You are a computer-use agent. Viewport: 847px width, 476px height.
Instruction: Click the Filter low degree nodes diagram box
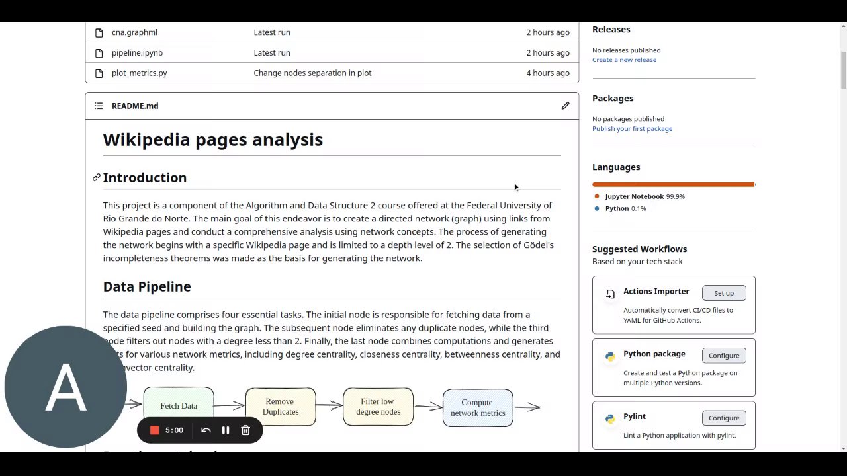(378, 407)
